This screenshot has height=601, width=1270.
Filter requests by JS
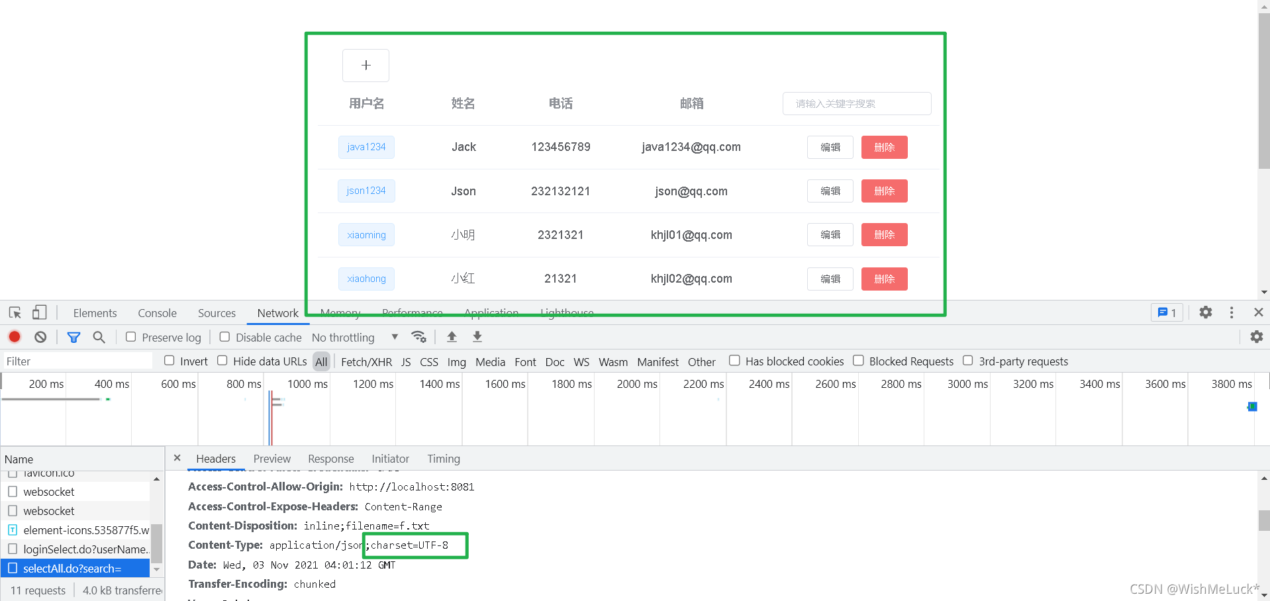406,362
